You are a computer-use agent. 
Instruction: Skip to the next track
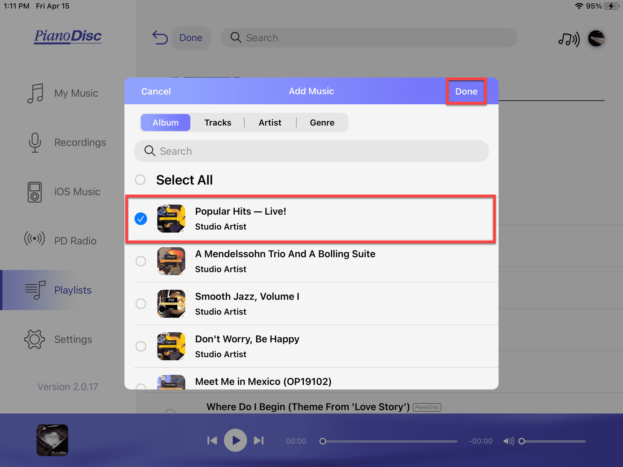(x=259, y=440)
